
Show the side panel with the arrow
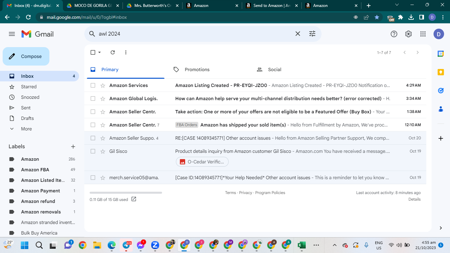(441, 228)
